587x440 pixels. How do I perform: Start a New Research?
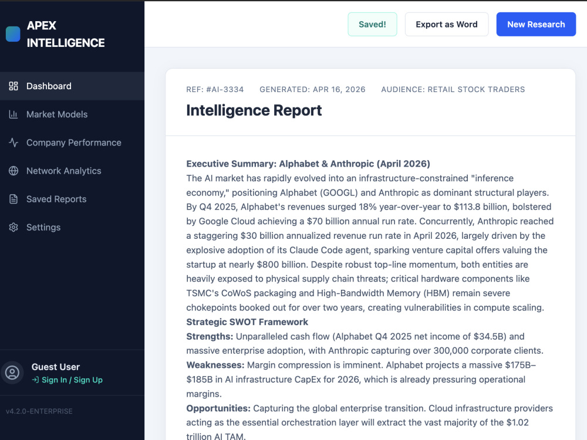536,24
